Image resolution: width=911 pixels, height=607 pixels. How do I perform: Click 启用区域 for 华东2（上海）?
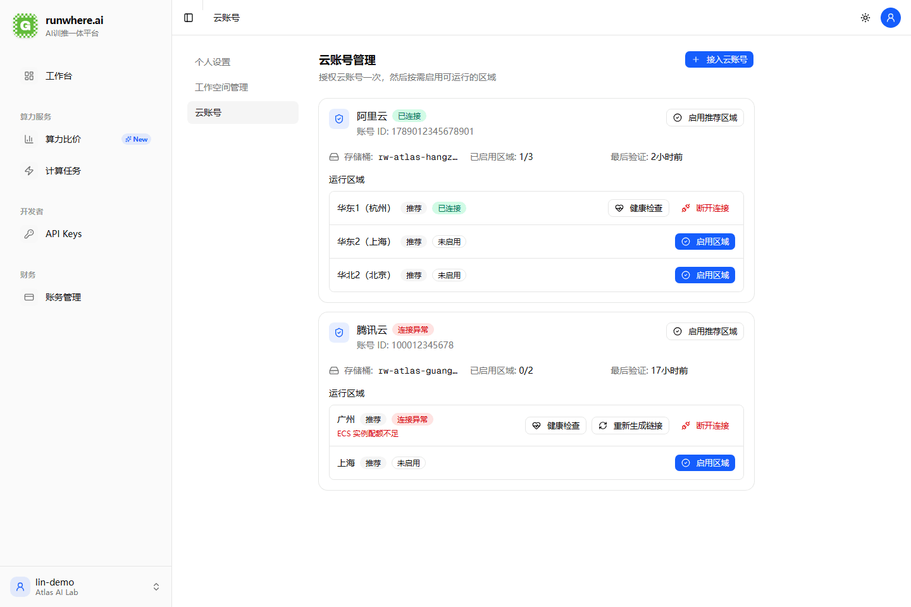point(705,242)
